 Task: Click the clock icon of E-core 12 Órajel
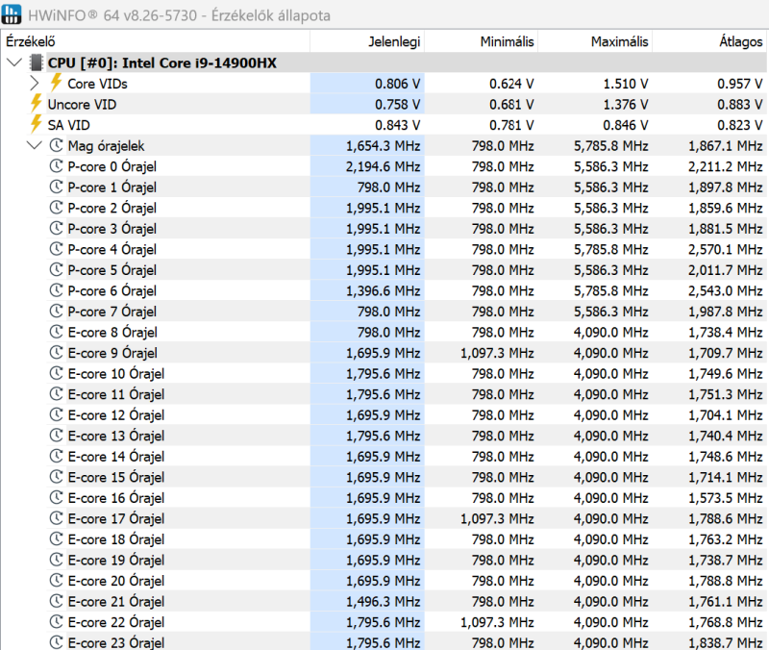click(57, 414)
